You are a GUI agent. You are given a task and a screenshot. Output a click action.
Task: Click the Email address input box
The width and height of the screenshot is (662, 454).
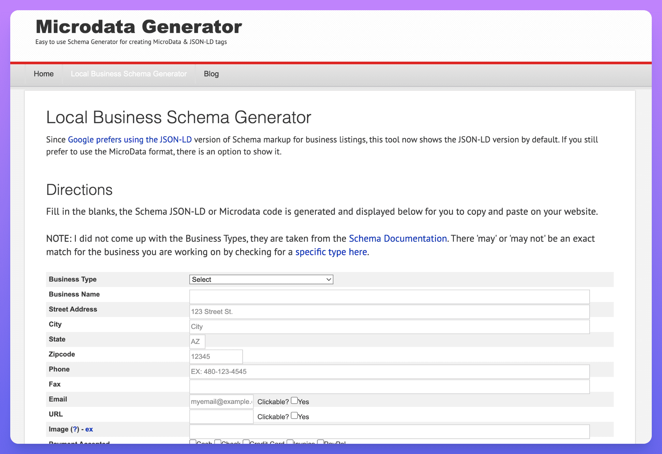click(x=221, y=402)
